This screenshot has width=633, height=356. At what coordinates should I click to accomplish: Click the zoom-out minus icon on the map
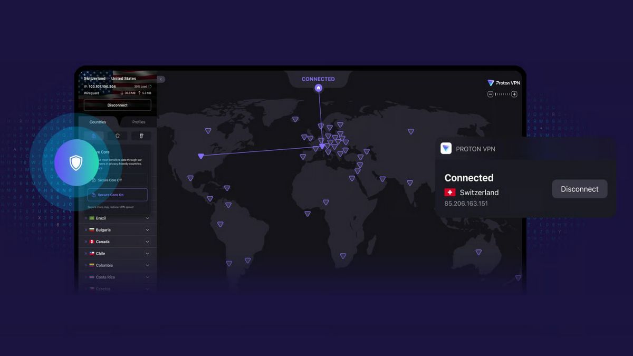(x=490, y=94)
